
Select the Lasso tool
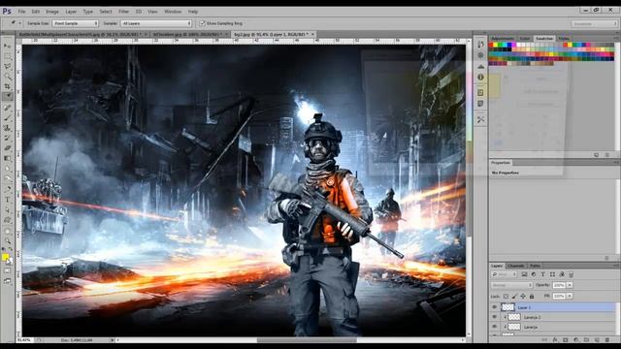(x=7, y=66)
